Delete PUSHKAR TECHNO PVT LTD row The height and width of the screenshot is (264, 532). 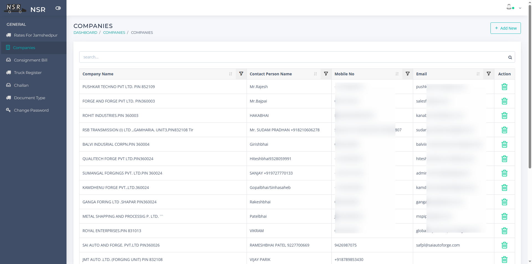504,87
